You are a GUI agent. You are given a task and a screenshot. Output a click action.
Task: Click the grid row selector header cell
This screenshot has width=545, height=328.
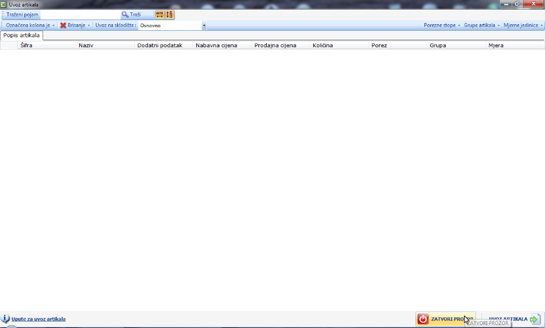pyautogui.click(x=9, y=45)
